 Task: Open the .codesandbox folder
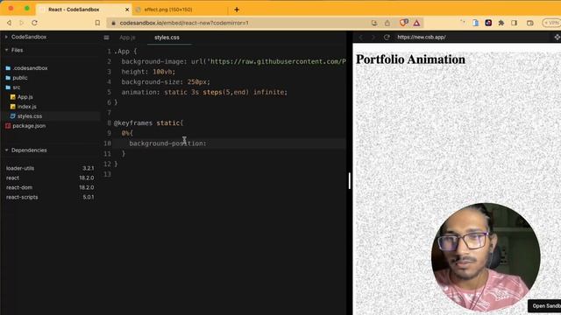point(31,68)
